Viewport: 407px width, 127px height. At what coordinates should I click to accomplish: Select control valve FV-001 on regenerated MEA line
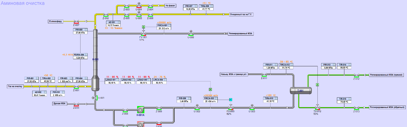click(x=143, y=33)
